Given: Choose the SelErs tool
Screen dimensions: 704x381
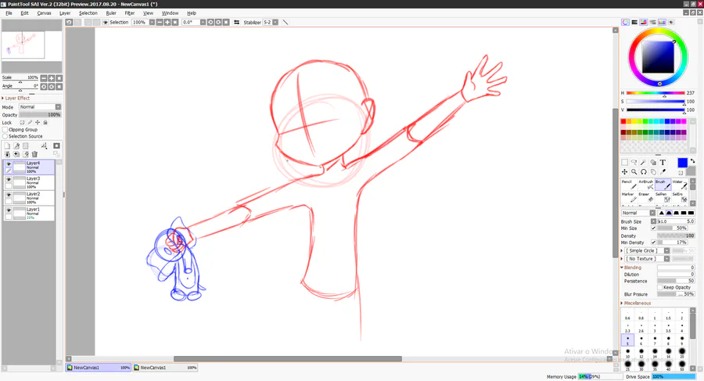Looking at the screenshot, I should point(680,197).
